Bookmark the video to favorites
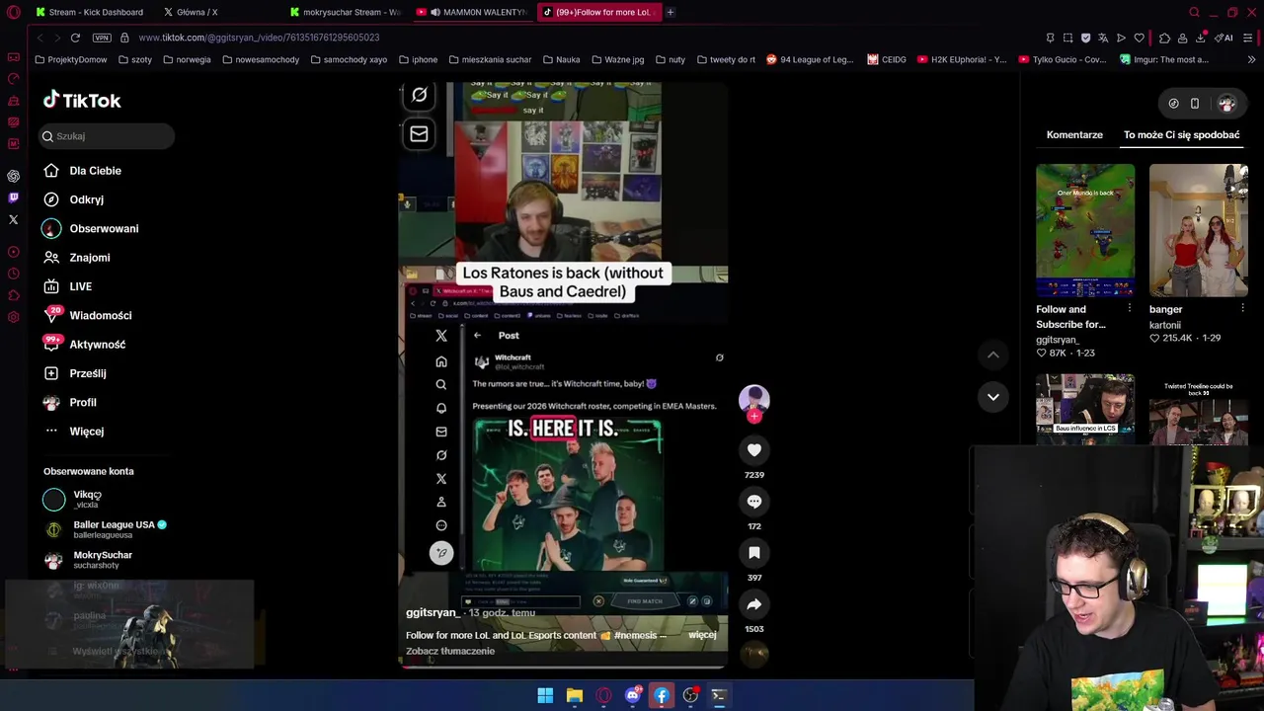Viewport: 1264px width, 711px height. [x=754, y=553]
